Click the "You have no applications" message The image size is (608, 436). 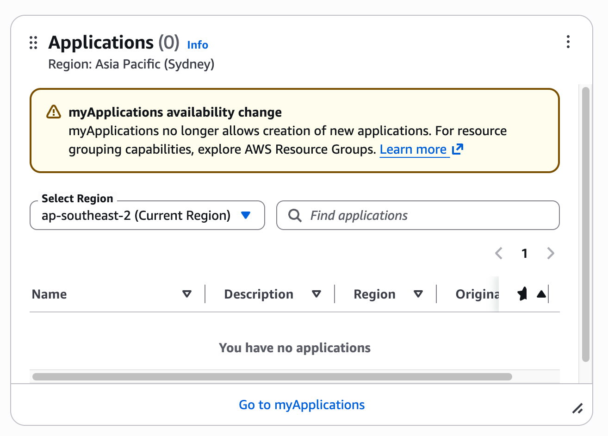pyautogui.click(x=295, y=348)
